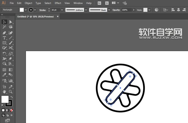
Task: Select the Column Graph tool
Action: pyautogui.click(x=11, y=81)
